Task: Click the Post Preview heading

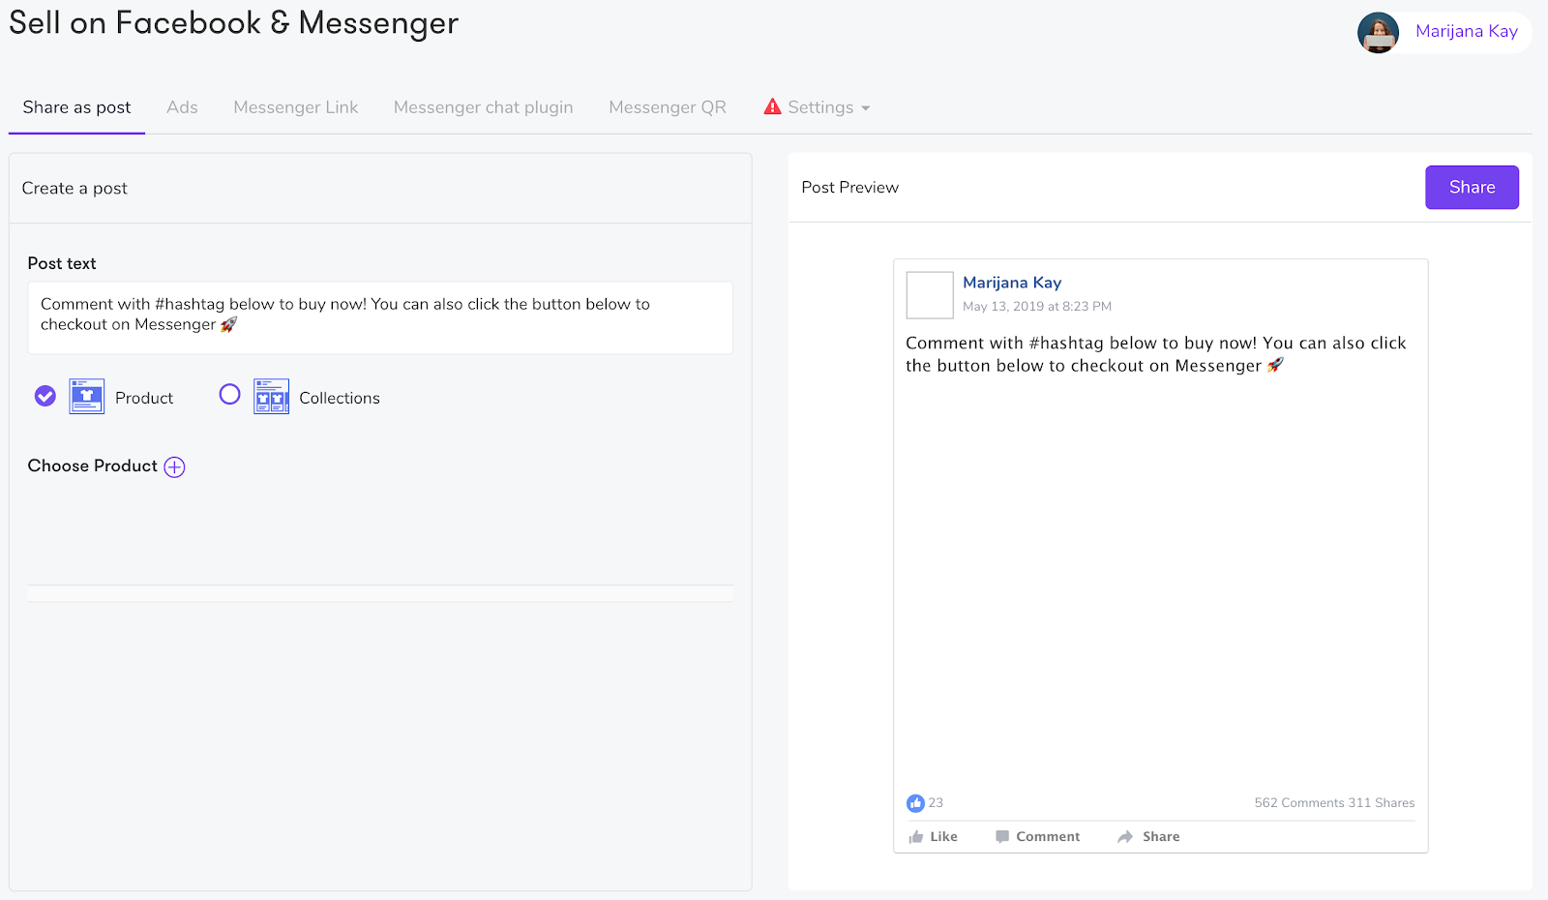Action: pyautogui.click(x=850, y=188)
